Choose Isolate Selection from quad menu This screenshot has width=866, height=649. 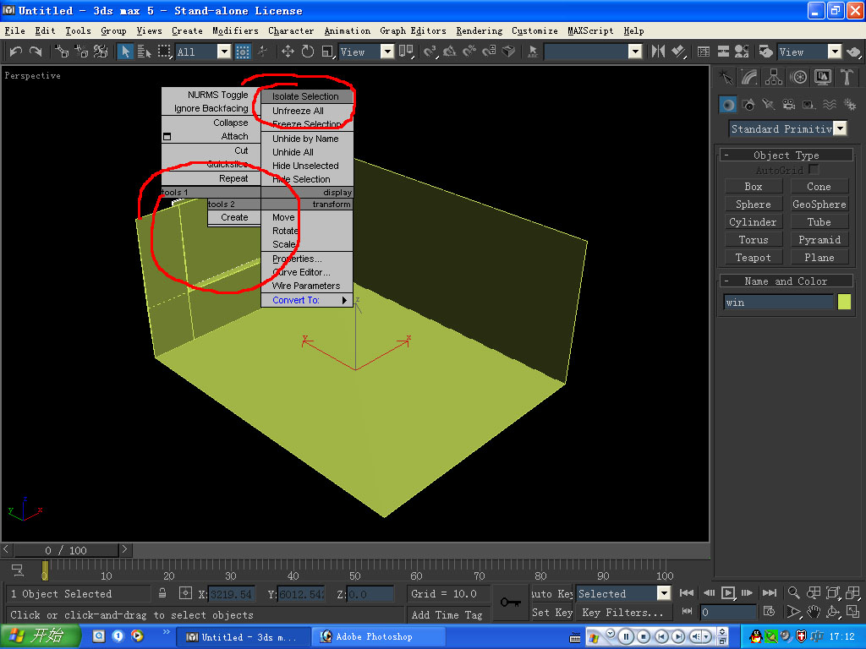[306, 96]
